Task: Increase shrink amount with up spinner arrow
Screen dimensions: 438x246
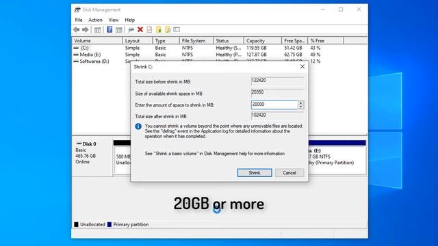Action: (x=300, y=103)
